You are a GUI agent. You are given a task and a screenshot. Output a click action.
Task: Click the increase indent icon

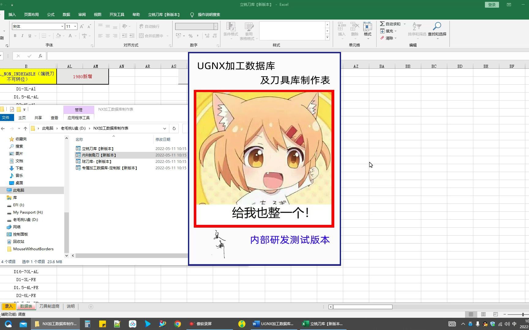click(132, 36)
